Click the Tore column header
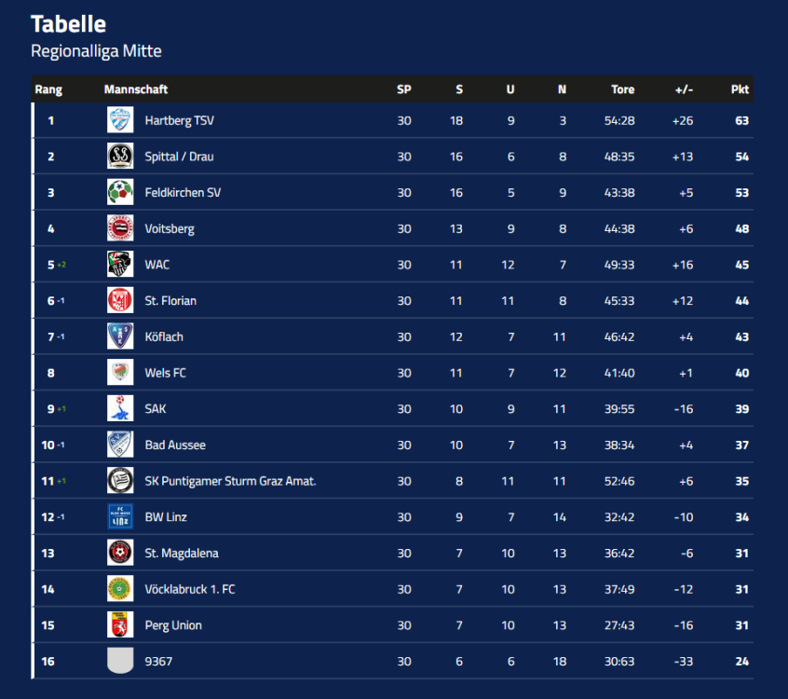This screenshot has width=788, height=699. (622, 89)
